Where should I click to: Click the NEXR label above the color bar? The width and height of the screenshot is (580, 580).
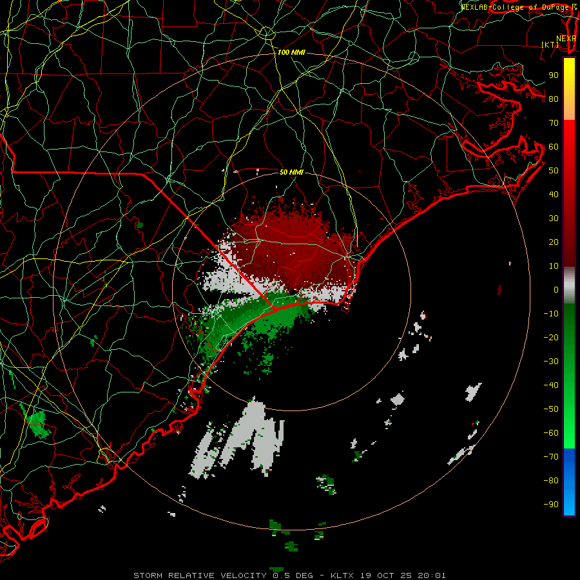(x=566, y=39)
